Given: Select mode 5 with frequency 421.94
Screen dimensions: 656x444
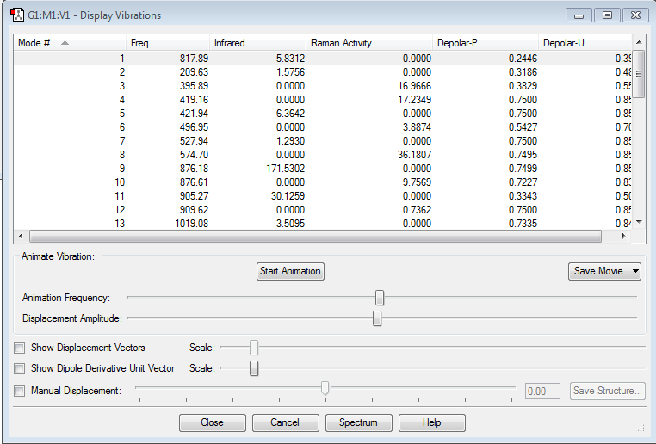Looking at the screenshot, I should (323, 114).
